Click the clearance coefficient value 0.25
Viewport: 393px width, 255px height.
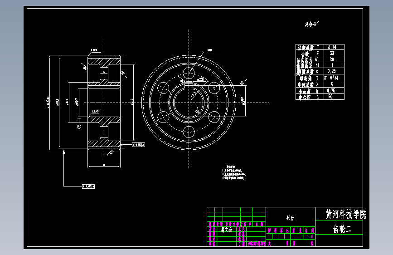coord(332,71)
